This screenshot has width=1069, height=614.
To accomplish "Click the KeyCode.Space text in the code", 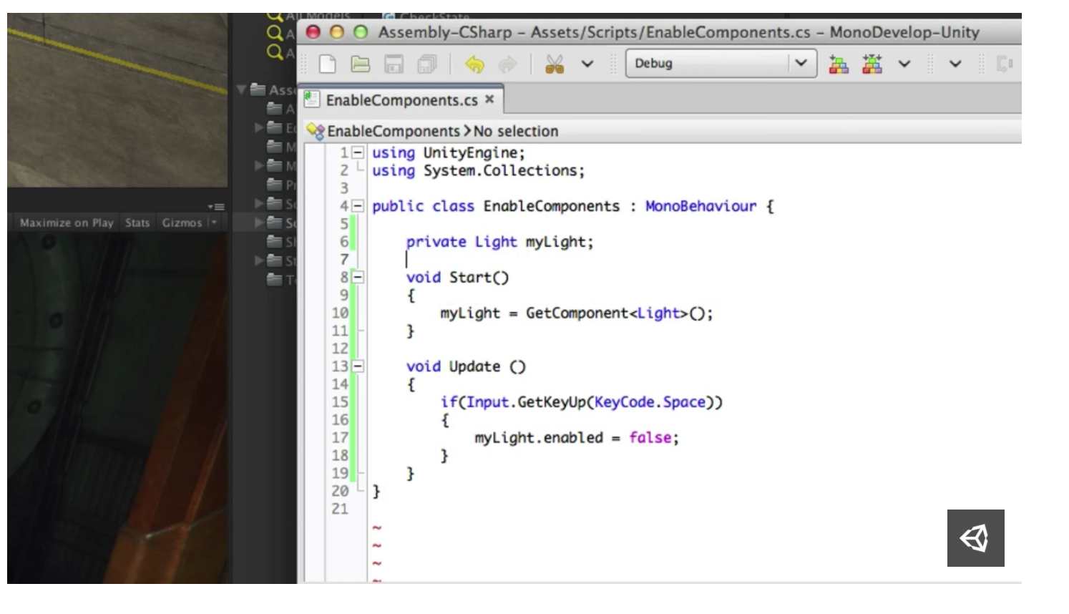I will (650, 402).
